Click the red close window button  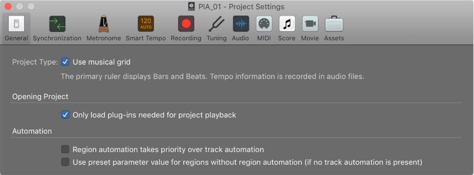(8, 6)
